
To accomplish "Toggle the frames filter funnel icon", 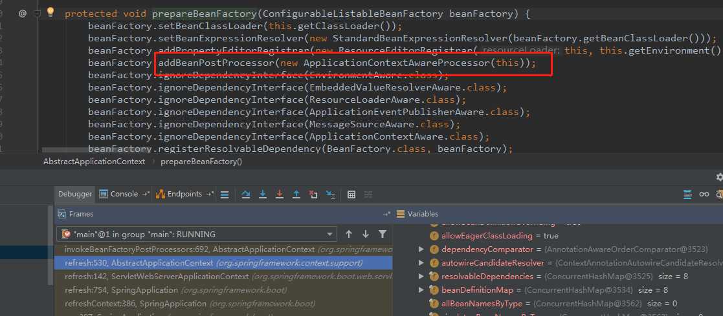I will click(x=383, y=234).
